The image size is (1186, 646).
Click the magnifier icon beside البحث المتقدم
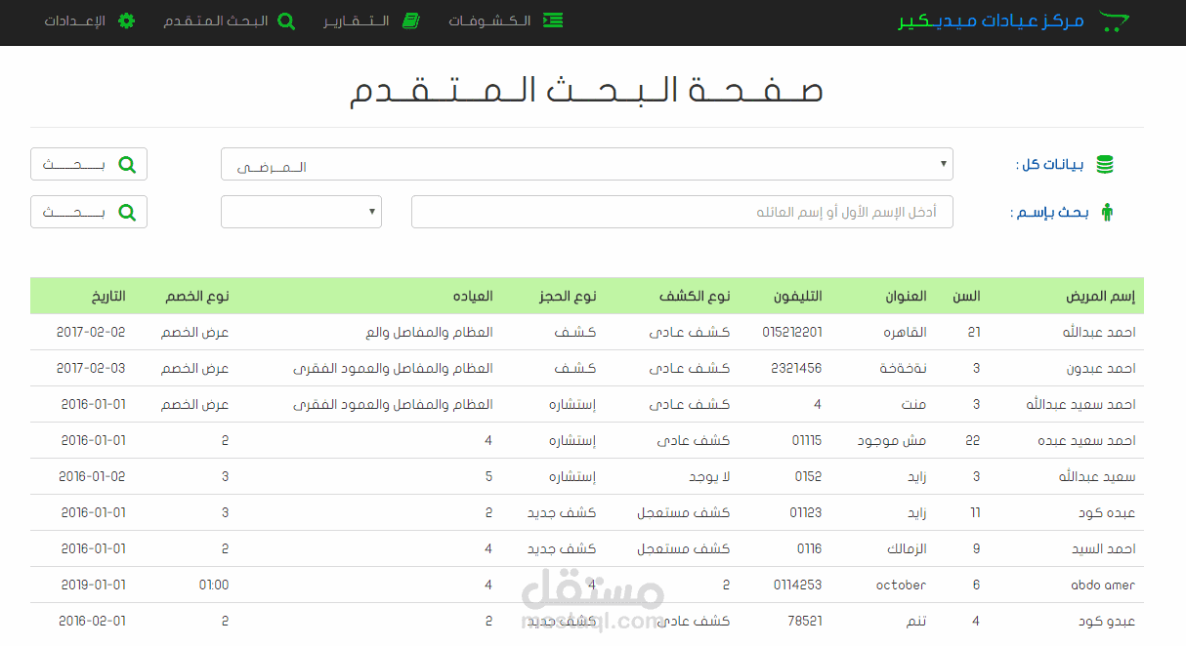(286, 20)
